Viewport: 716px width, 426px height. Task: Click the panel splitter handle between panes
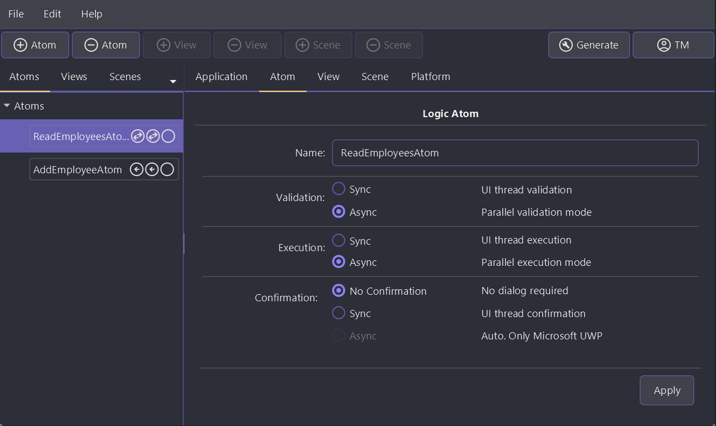pyautogui.click(x=184, y=244)
